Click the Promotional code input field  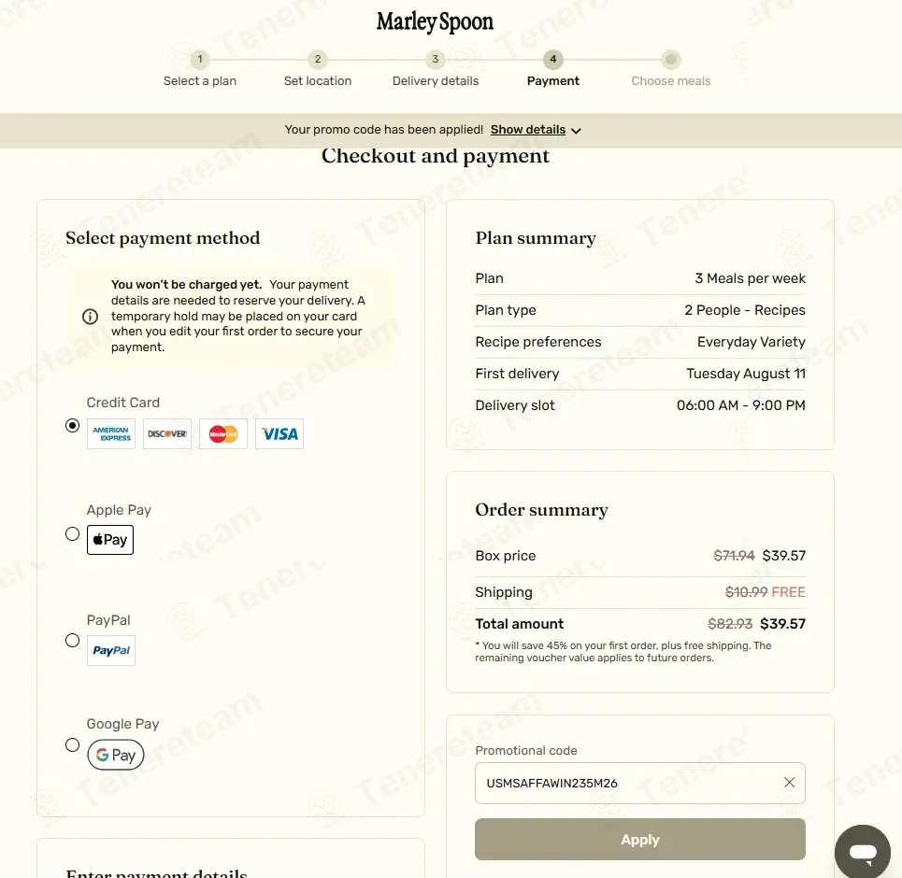(640, 783)
